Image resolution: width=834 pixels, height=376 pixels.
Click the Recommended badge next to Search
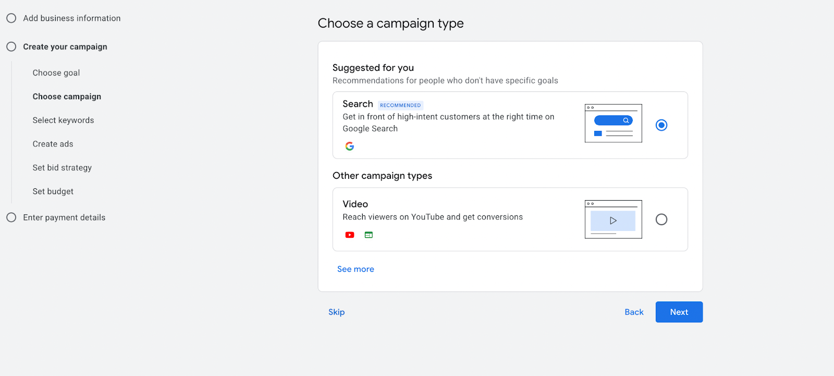point(400,105)
